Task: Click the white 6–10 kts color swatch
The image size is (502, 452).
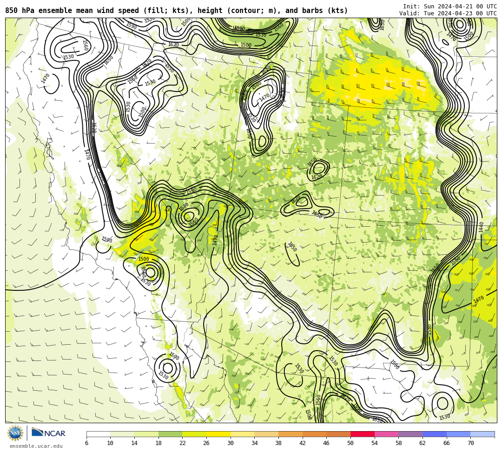Action: coord(98,434)
